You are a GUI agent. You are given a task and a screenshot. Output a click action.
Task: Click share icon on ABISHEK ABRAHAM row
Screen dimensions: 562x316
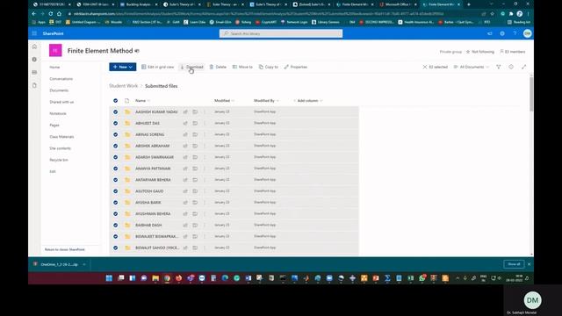(x=185, y=146)
